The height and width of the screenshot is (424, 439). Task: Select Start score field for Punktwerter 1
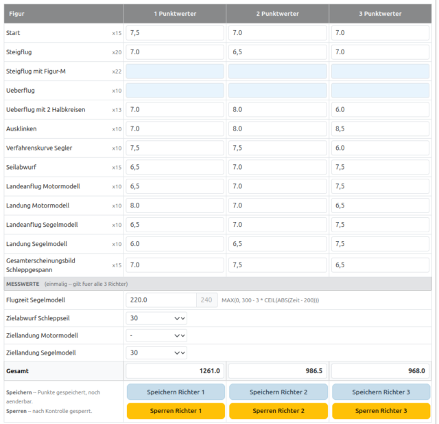click(175, 33)
